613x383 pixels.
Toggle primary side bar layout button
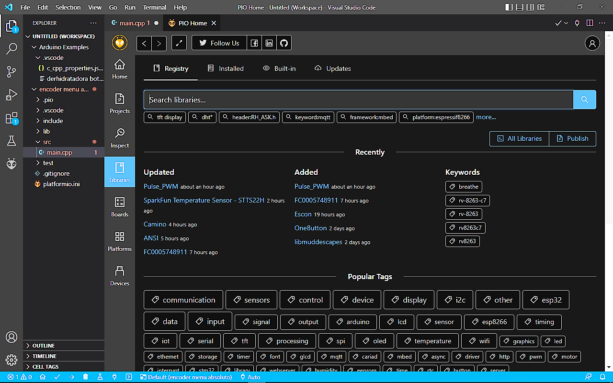509,7
